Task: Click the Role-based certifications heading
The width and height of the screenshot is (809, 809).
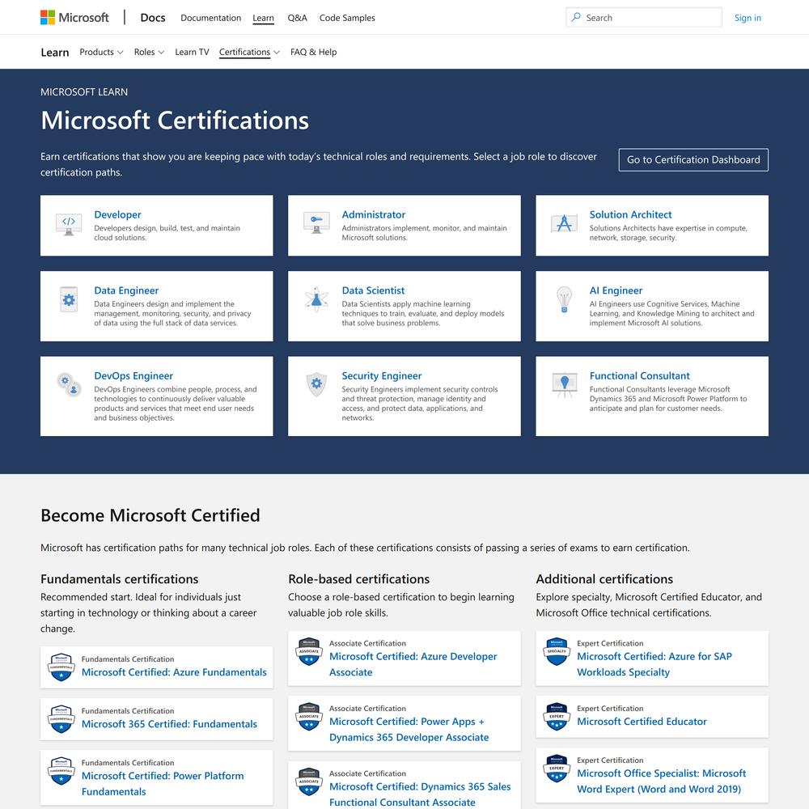Action: [358, 579]
